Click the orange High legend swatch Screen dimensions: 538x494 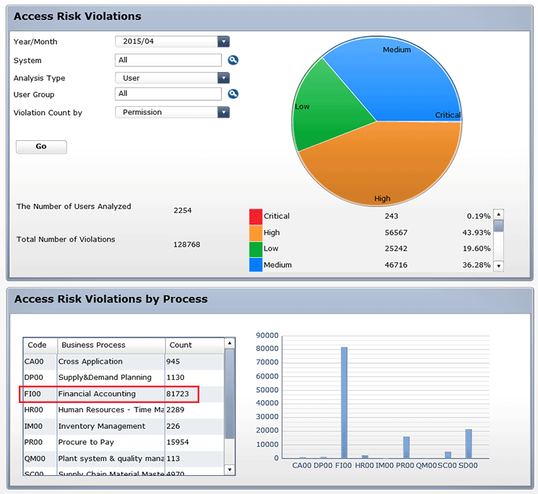(256, 233)
